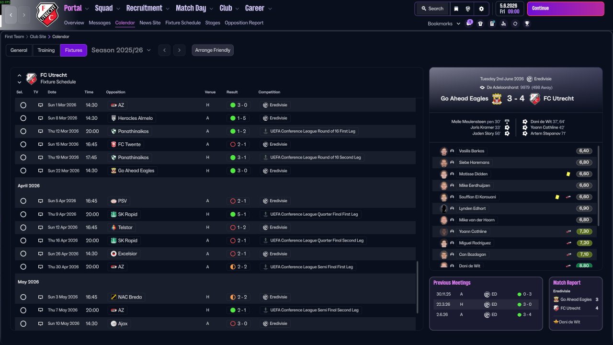Open the Club dropdown menu
The width and height of the screenshot is (613, 345).
point(229,8)
